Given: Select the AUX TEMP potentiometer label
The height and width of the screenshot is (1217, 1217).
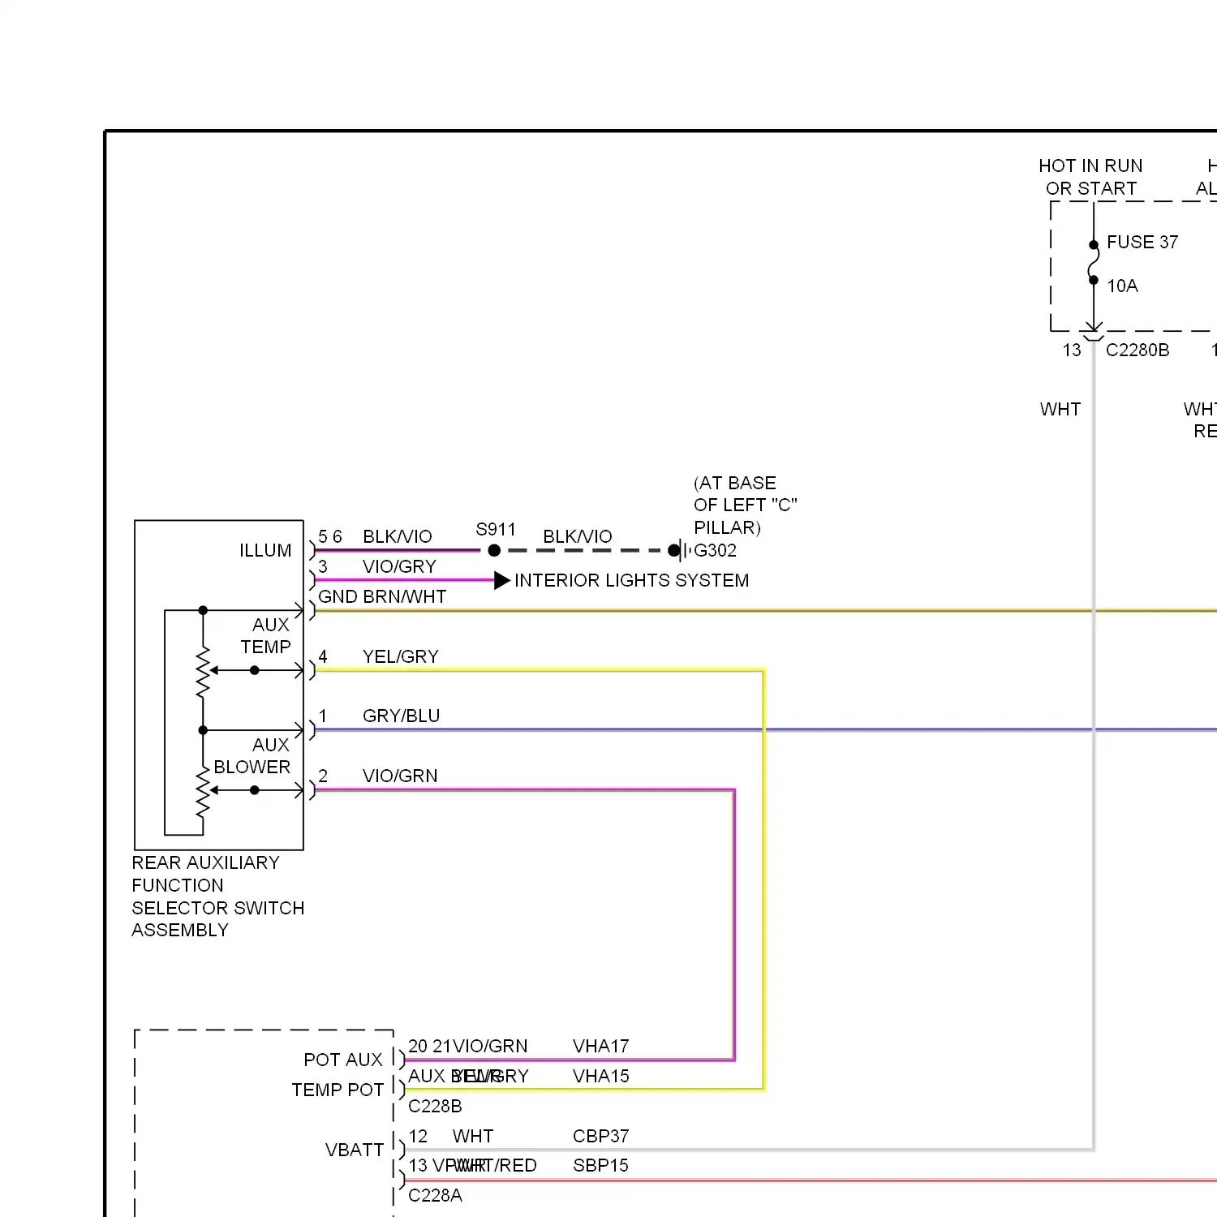Looking at the screenshot, I should click(x=266, y=635).
